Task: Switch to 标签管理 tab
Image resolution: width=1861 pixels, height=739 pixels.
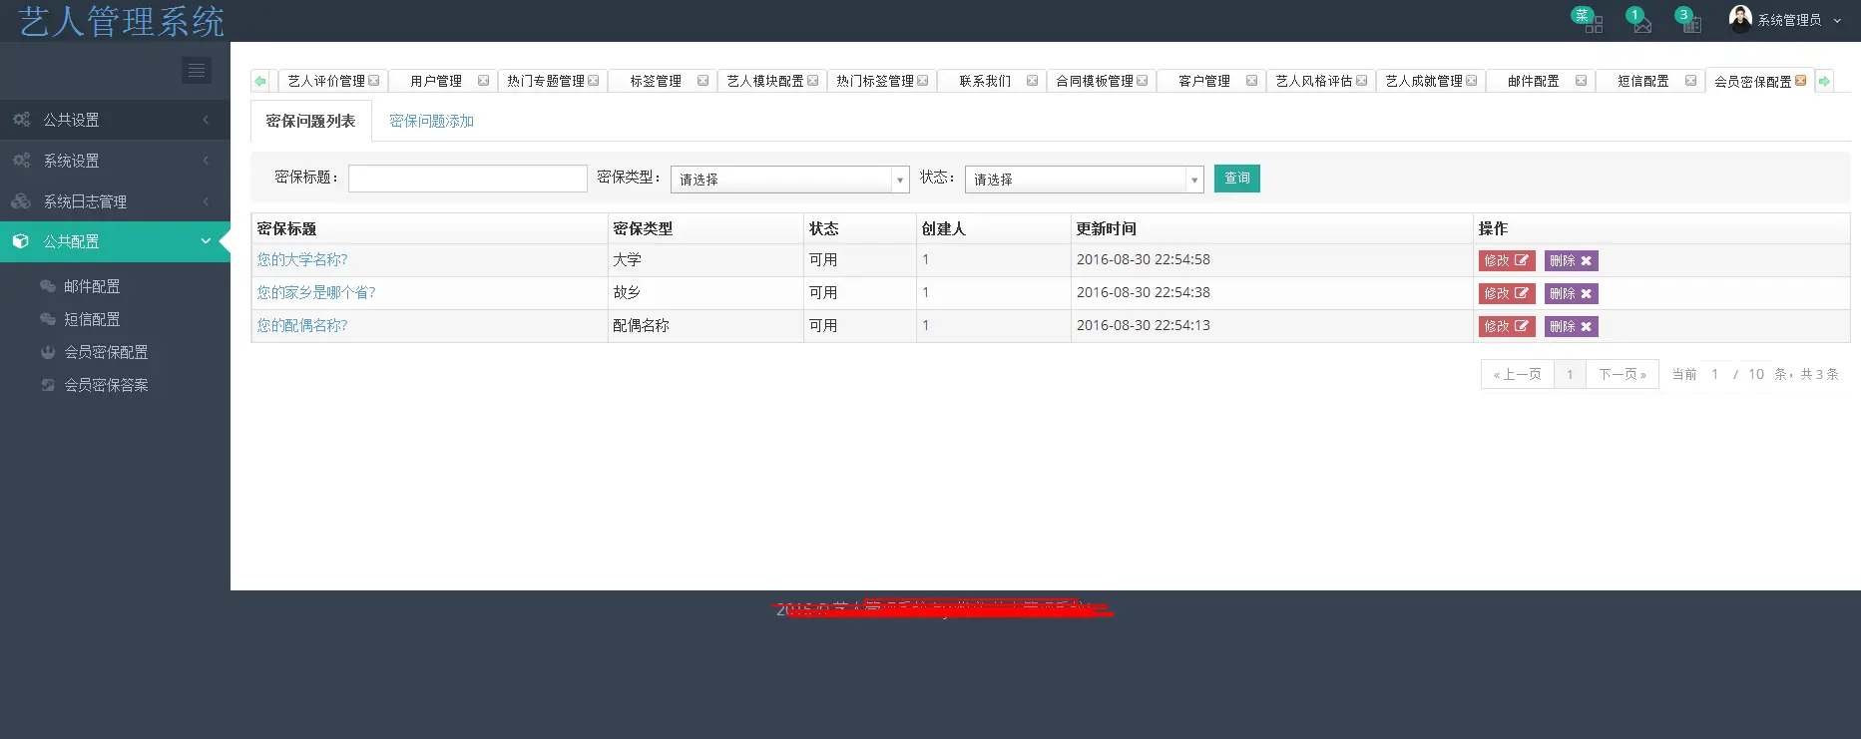Action: click(656, 81)
